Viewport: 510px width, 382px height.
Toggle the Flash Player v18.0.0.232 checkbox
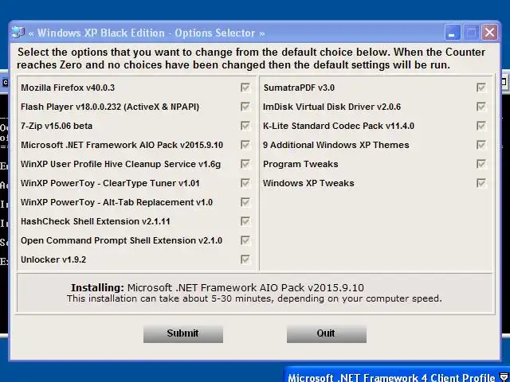(x=245, y=107)
